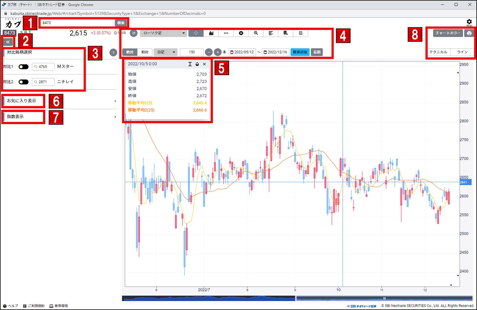
Task: Click the 終値 closing value 2,672
Action: coord(202,96)
